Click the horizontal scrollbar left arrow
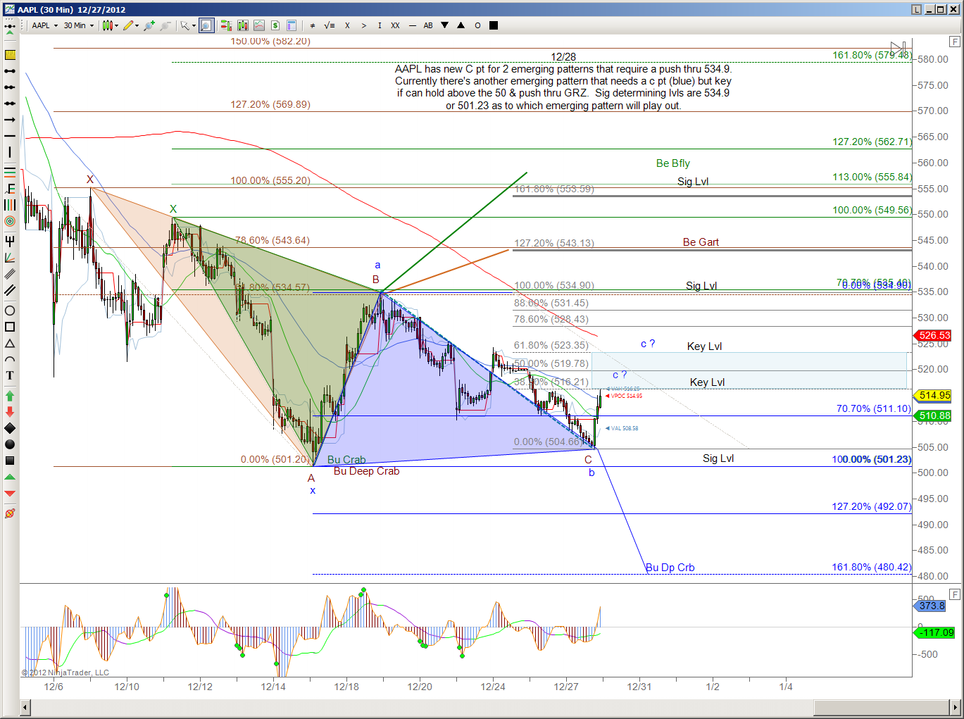Screen dimensions: 964x719 pyautogui.click(x=26, y=706)
